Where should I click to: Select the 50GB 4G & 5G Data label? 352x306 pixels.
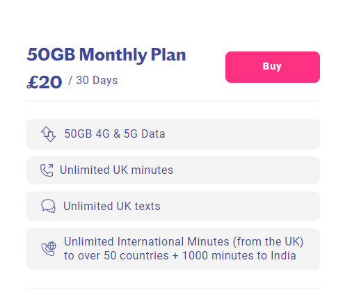point(115,134)
